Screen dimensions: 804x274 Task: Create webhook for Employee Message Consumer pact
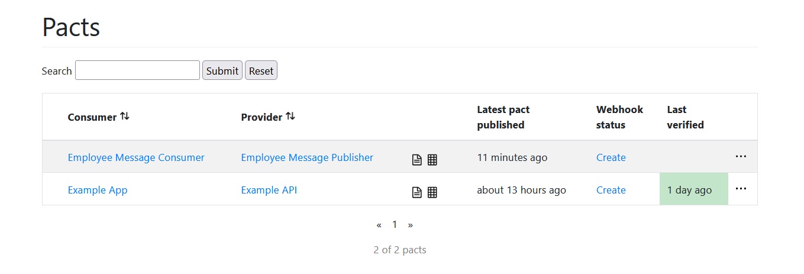611,157
